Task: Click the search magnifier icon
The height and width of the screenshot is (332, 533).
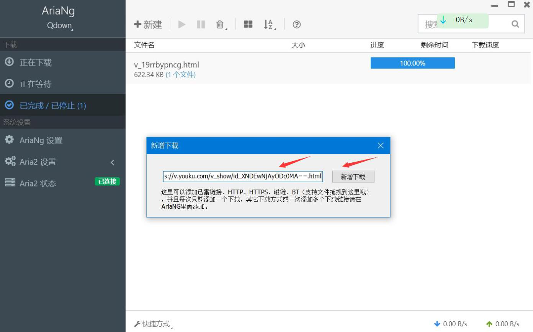Action: tap(515, 24)
